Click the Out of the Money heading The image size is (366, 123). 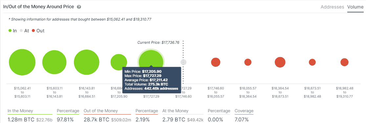pyautogui.click(x=101, y=111)
